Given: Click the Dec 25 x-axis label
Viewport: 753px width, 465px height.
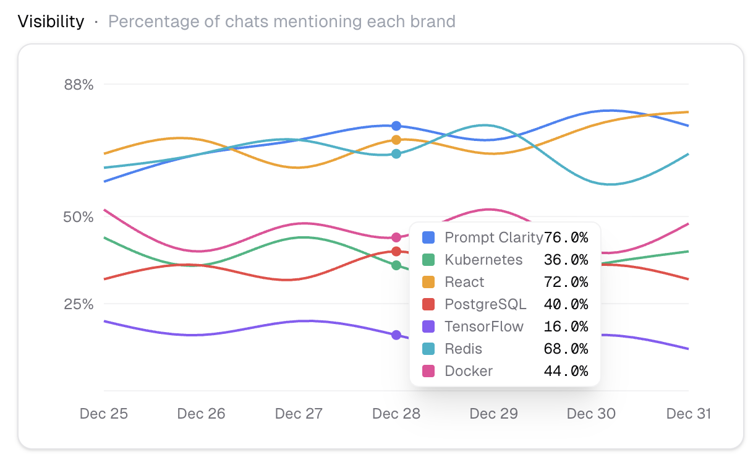Looking at the screenshot, I should click(104, 414).
